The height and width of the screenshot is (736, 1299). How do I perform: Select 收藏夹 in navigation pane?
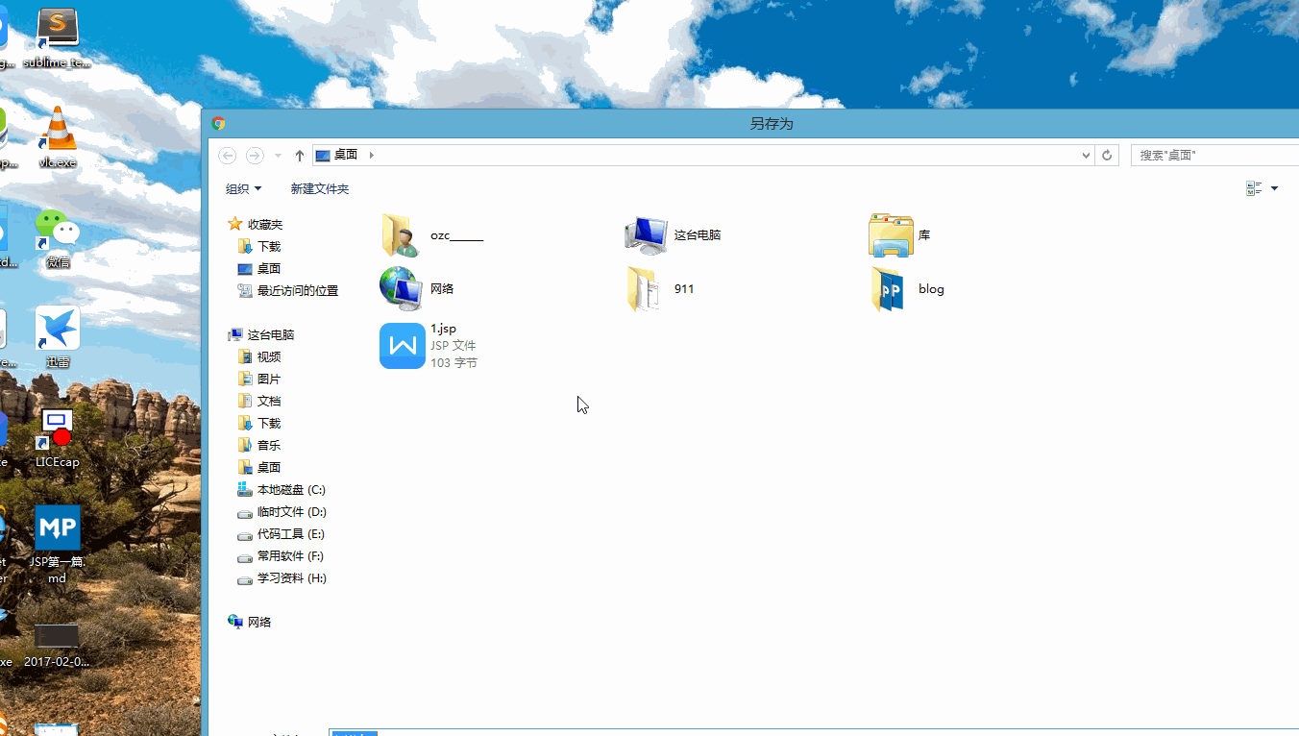[256, 224]
